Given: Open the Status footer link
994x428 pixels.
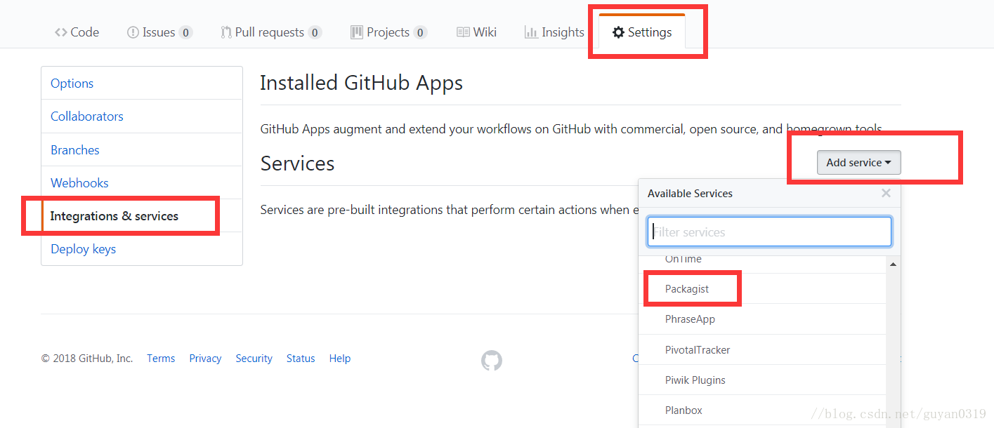Looking at the screenshot, I should pyautogui.click(x=301, y=358).
